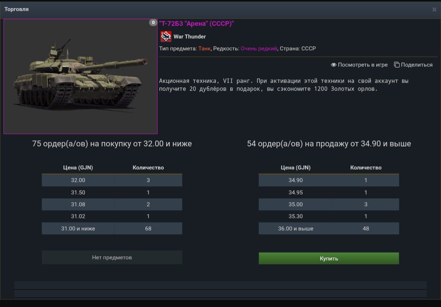This screenshot has height=307, width=441.
Task: Click the Нет предметов sell button
Action: (112, 258)
